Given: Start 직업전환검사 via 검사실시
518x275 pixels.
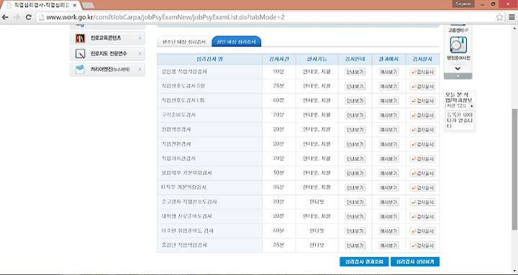Looking at the screenshot, I should [x=422, y=144].
